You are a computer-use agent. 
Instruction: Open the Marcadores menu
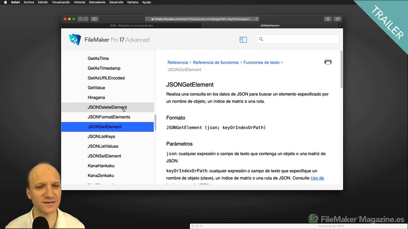97,2
